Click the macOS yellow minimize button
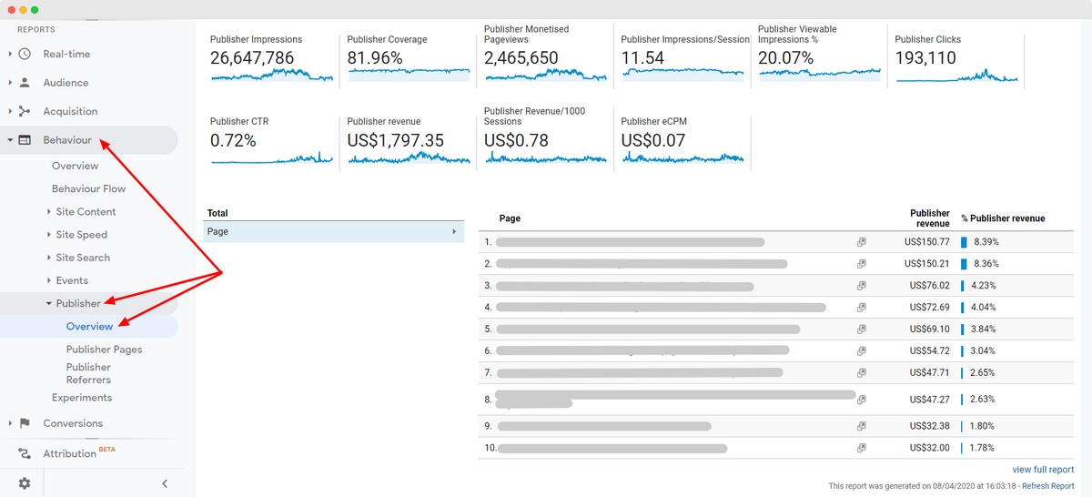This screenshot has width=1092, height=497. [22, 9]
